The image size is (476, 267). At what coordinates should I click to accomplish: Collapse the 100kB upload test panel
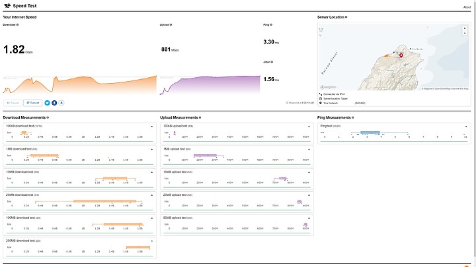click(x=309, y=126)
